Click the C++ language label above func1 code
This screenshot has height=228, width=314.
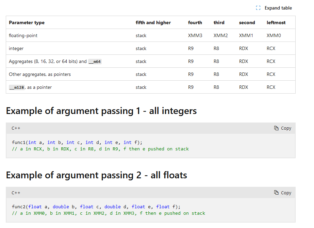click(x=16, y=128)
